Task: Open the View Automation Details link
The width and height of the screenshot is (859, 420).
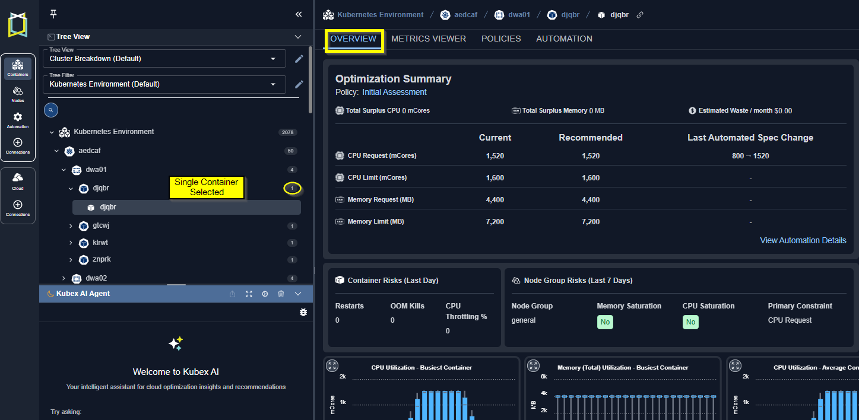Action: (x=803, y=240)
